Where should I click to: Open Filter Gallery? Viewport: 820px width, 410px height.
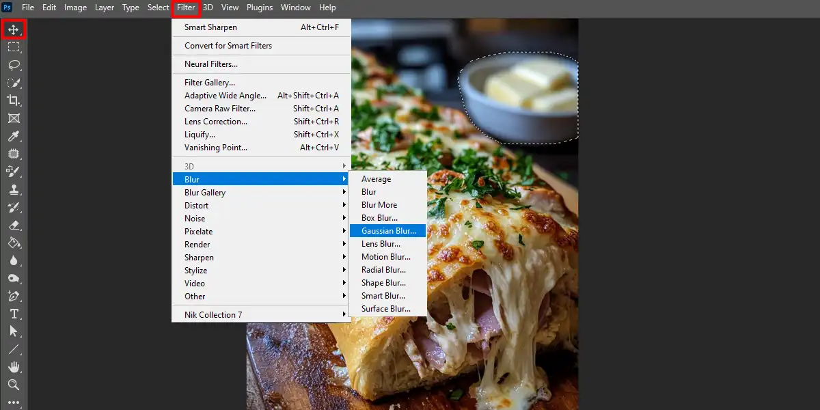[261, 83]
